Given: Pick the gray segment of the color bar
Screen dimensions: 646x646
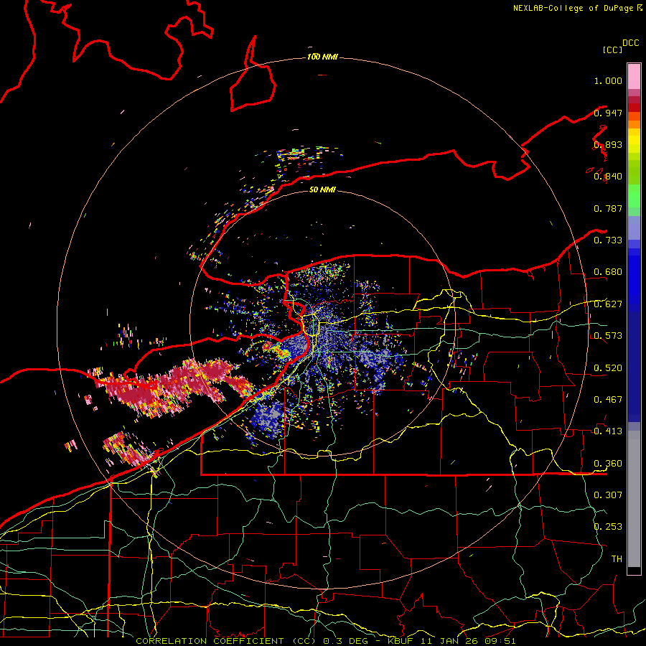Looking at the screenshot, I should 634,499.
